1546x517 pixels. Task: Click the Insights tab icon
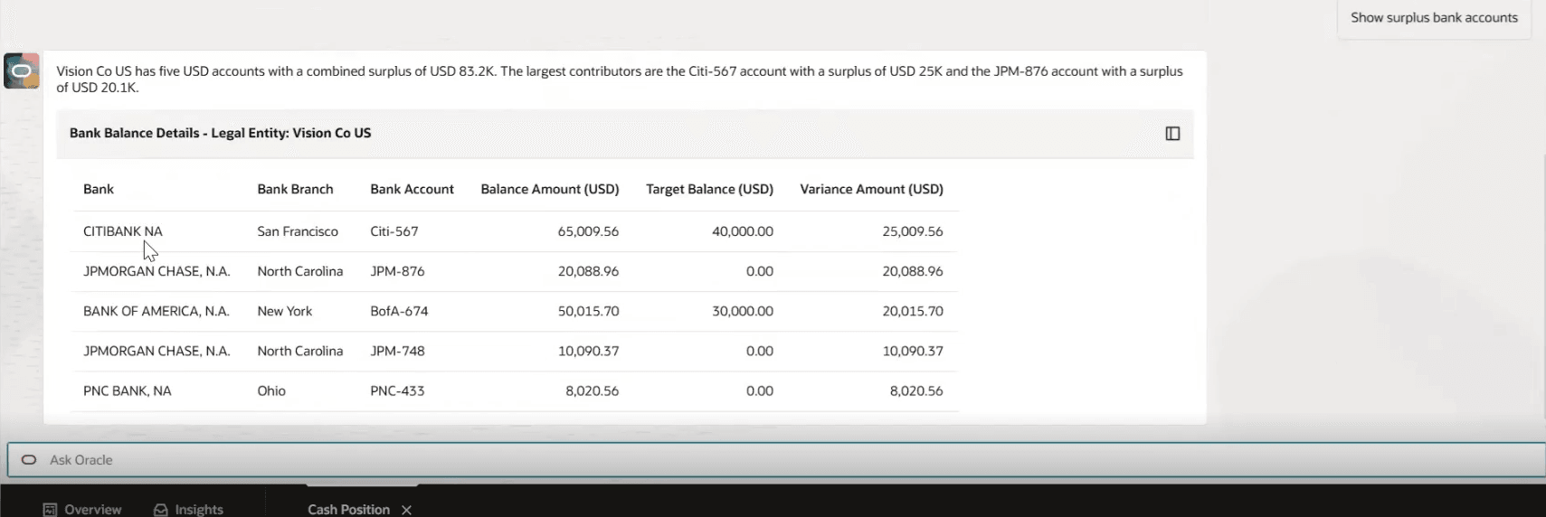click(x=161, y=510)
